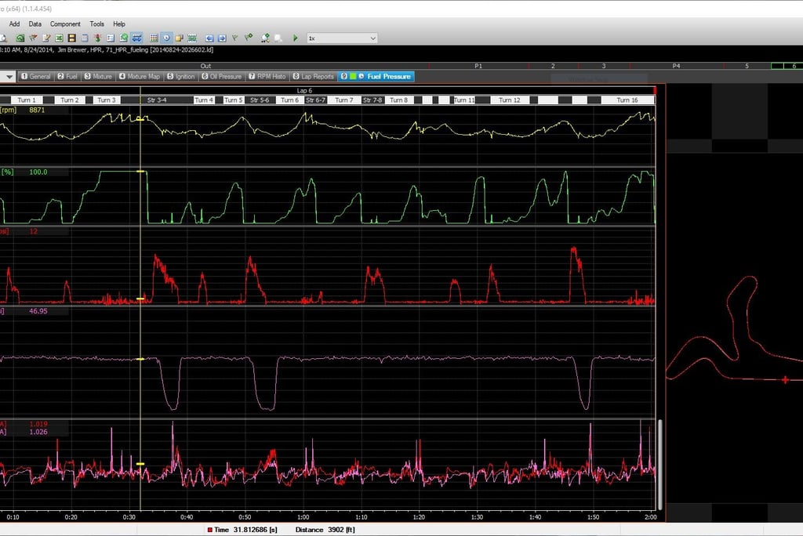Click the red cross marker on track map

click(x=785, y=380)
